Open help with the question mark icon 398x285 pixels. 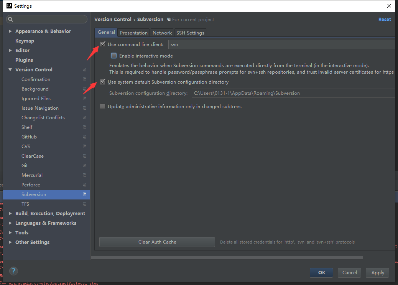(x=13, y=271)
